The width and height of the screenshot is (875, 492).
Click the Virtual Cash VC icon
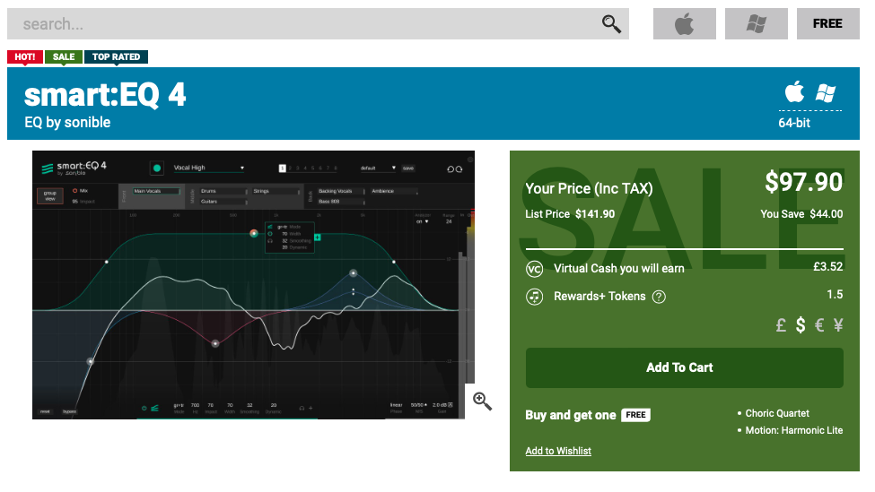coord(535,269)
